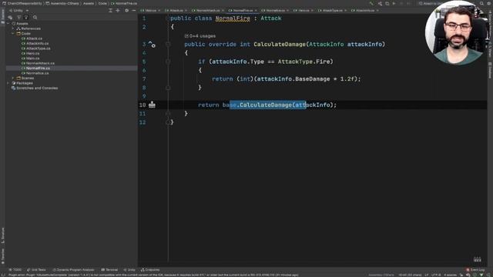Open the Terminal tool window
This screenshot has height=277, width=493.
click(109, 270)
